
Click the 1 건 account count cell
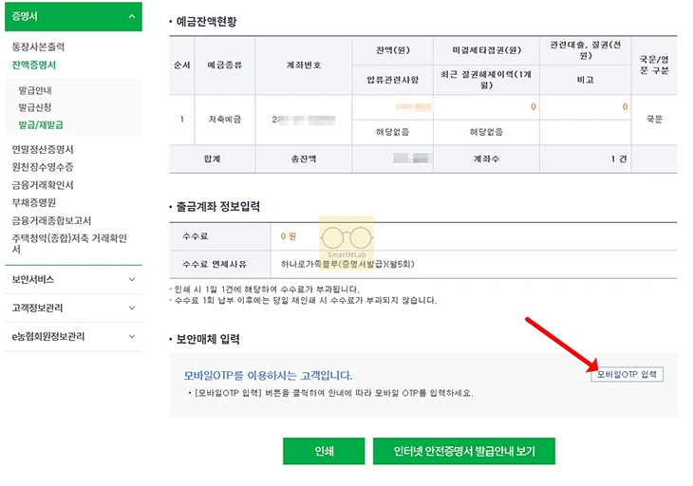click(586, 159)
